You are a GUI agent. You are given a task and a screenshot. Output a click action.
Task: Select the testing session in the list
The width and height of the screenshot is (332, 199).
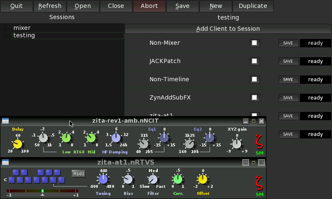tap(24, 36)
